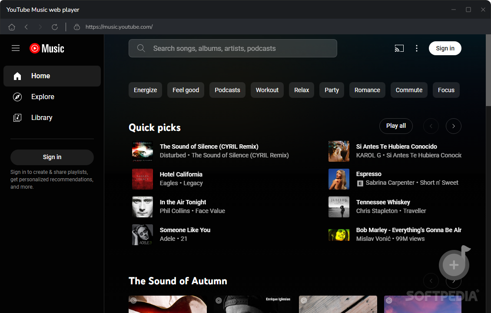This screenshot has width=491, height=313.
Task: Open Face Value album link
Action: 210,211
